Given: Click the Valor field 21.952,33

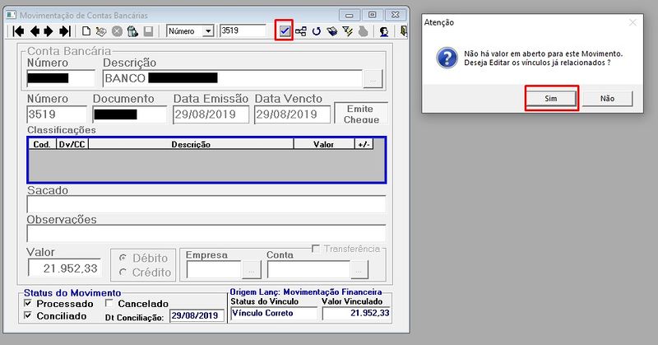Looking at the screenshot, I should [65, 268].
